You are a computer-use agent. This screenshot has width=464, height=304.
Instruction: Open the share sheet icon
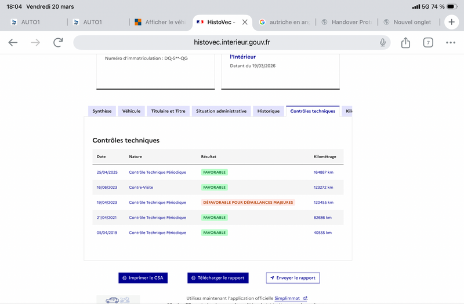pyautogui.click(x=405, y=42)
